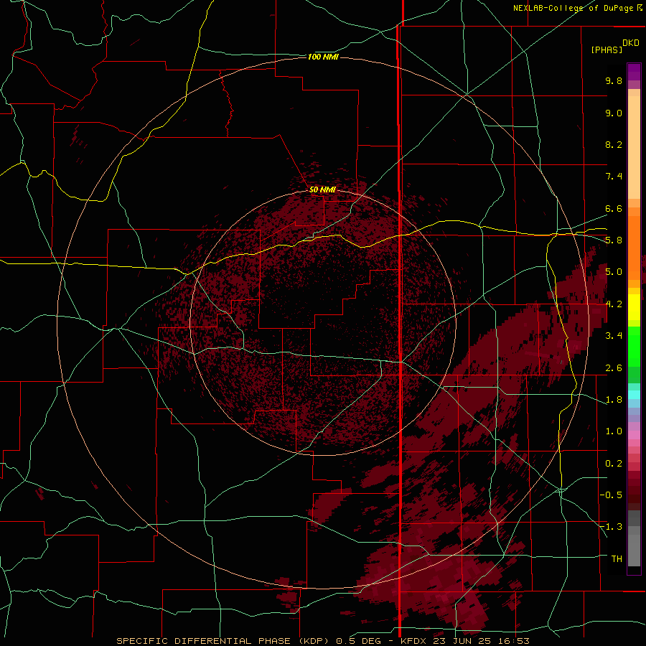The width and height of the screenshot is (646, 646).
Task: Click the bright green swatch on the color bar
Action: tap(634, 347)
